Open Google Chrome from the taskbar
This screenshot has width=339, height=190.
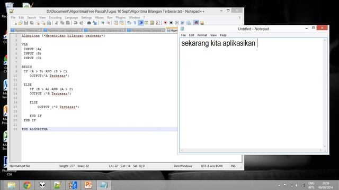27,185
